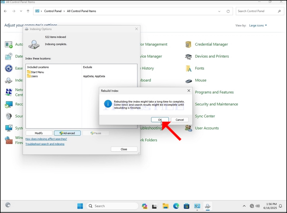Screen dimensions: 287x213
Task: Select Control Panel in the breadcrumb path
Action: pos(53,11)
